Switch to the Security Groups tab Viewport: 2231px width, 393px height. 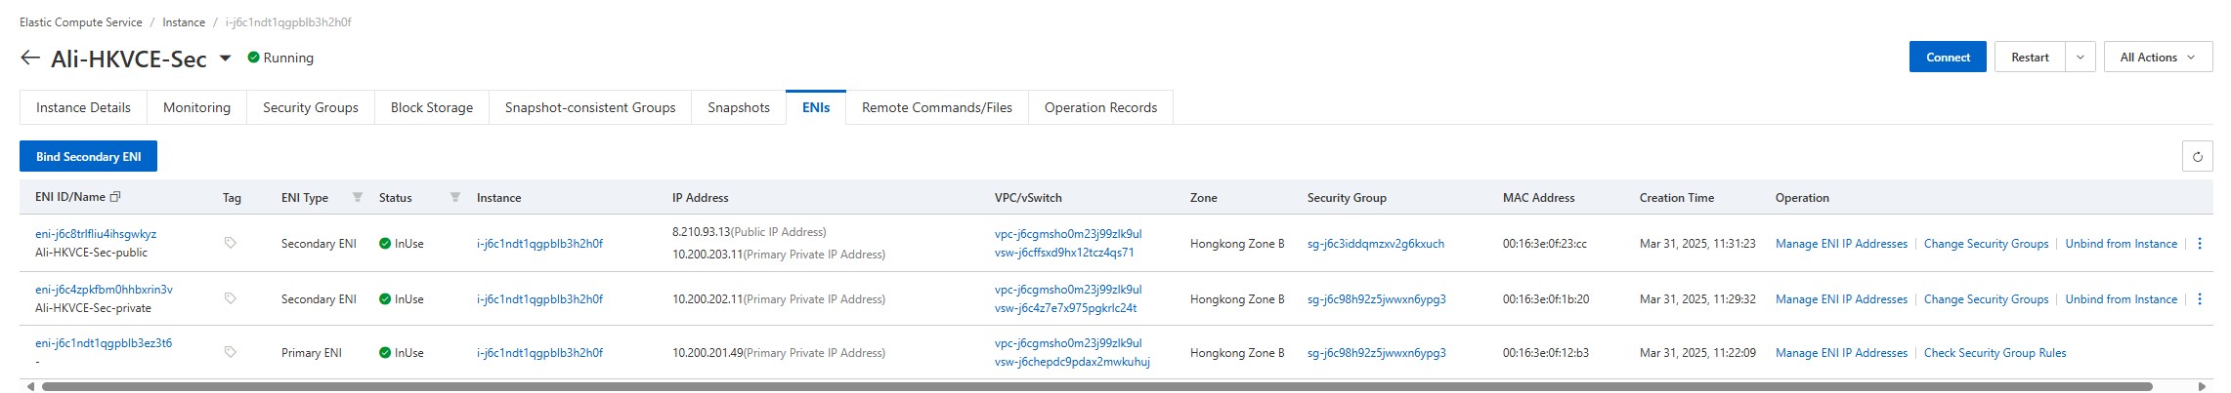311,107
